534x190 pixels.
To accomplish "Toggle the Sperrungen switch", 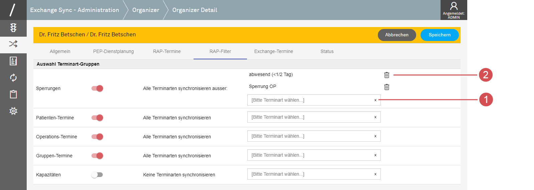I will coord(97,88).
